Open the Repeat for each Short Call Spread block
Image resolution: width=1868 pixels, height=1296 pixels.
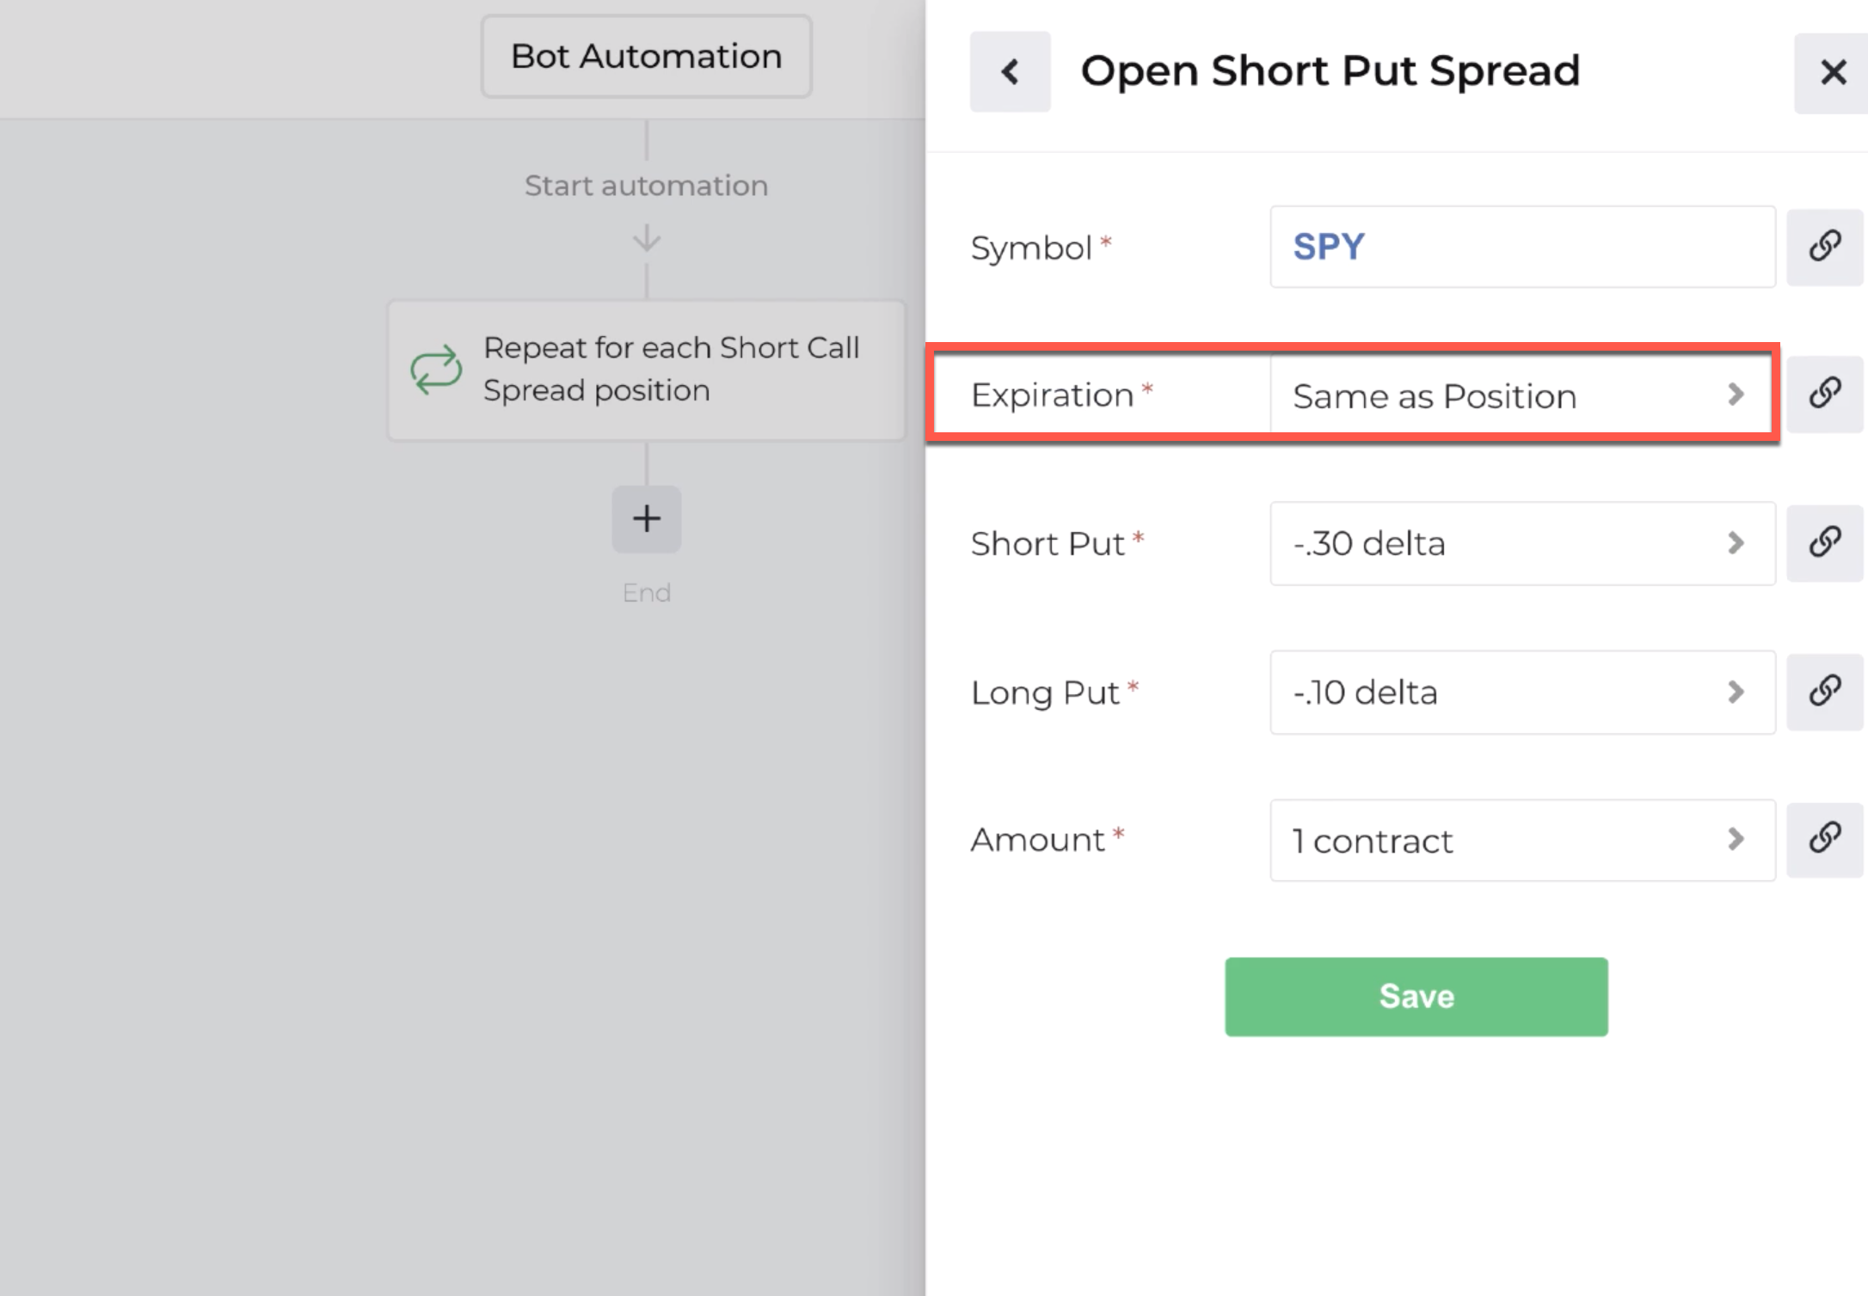646,370
